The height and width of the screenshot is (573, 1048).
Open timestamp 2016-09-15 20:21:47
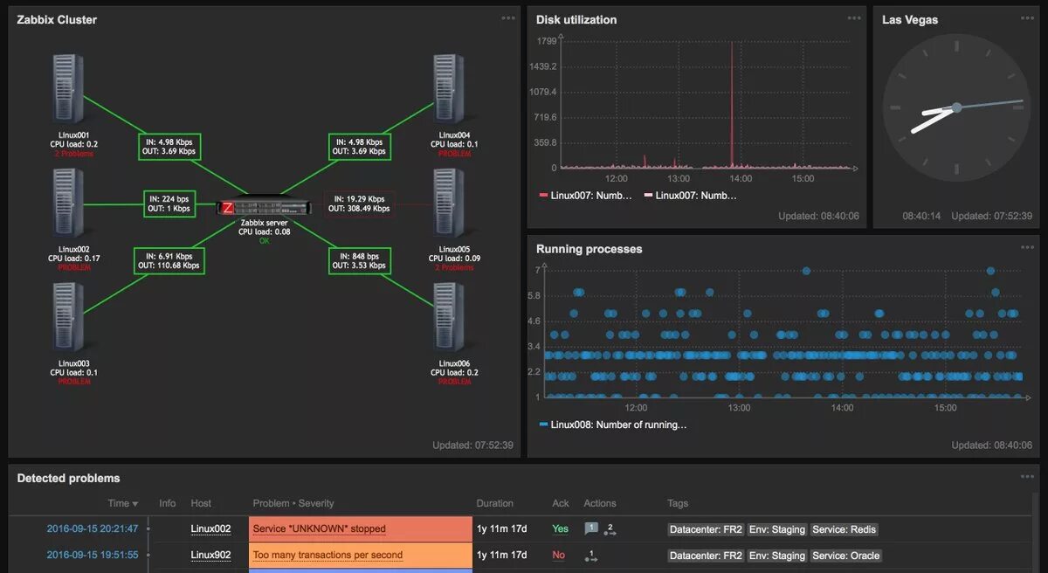point(92,528)
